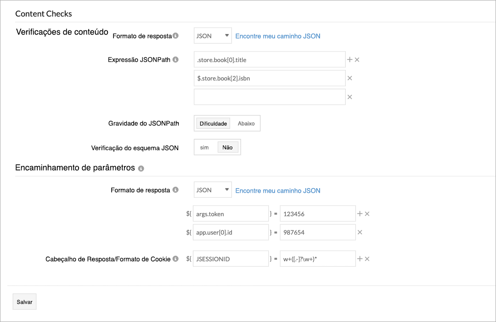Open the JSON dropdown under Encaminhamento de parâmetros

tap(212, 190)
